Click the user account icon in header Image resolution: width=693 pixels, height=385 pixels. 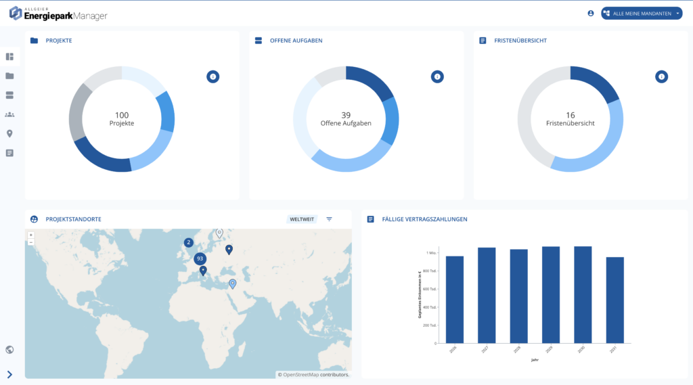(591, 14)
